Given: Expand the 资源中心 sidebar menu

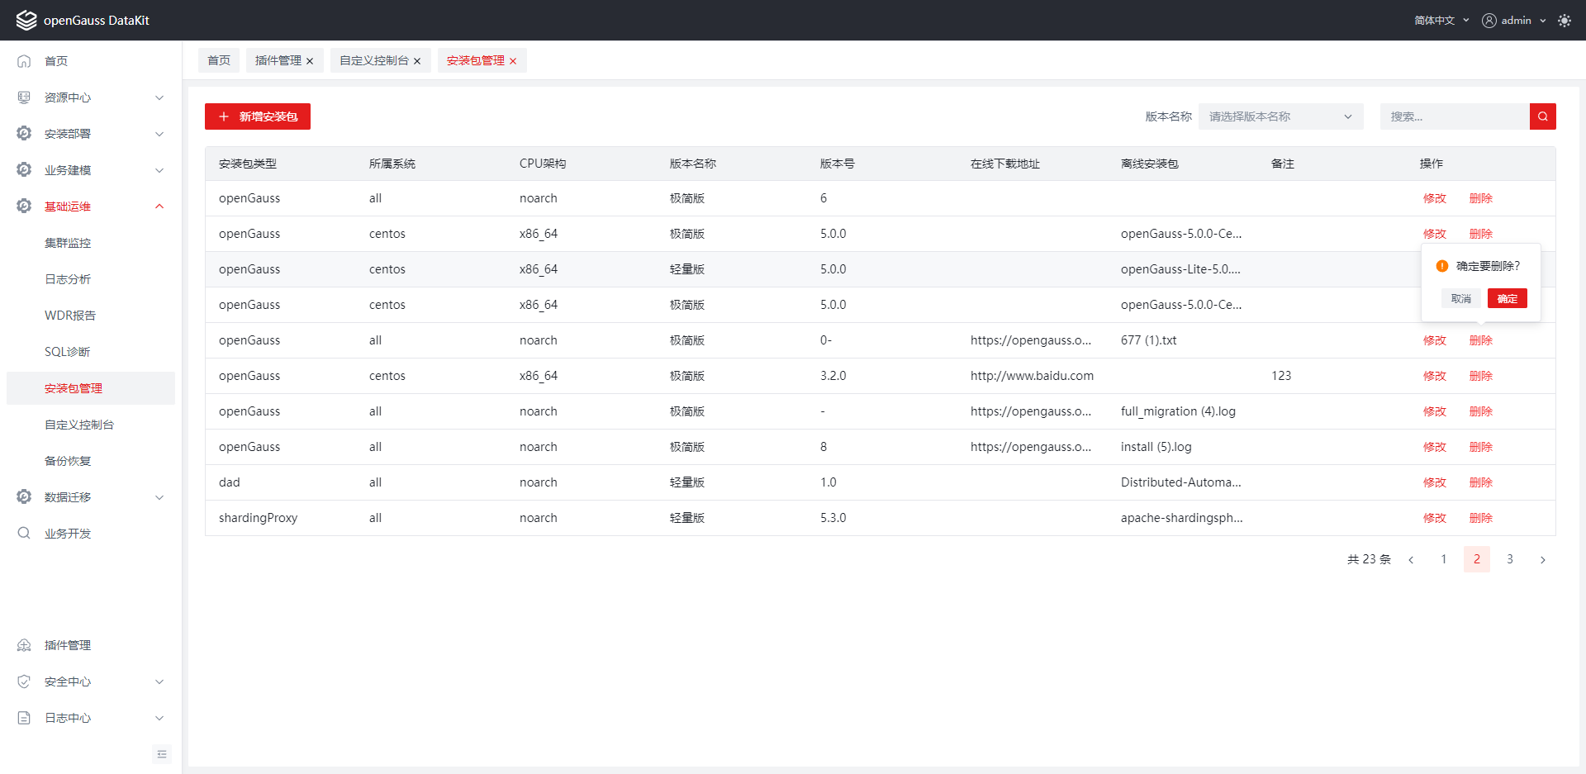Looking at the screenshot, I should [91, 97].
